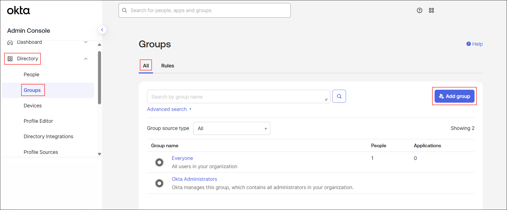Open the Help link
Viewport: 507px width, 210px height.
pyautogui.click(x=478, y=44)
